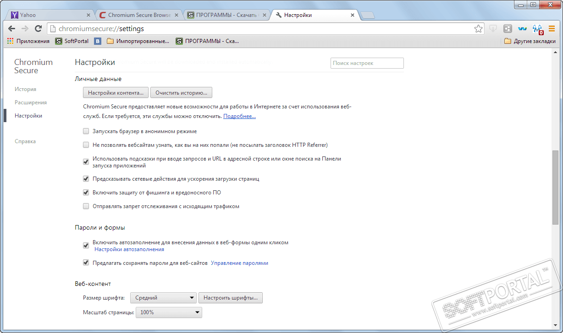
Task: Click the Веб-контент section heading
Action: [93, 284]
